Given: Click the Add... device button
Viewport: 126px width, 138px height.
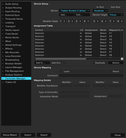Looking at the screenshot, I should click(66, 15).
